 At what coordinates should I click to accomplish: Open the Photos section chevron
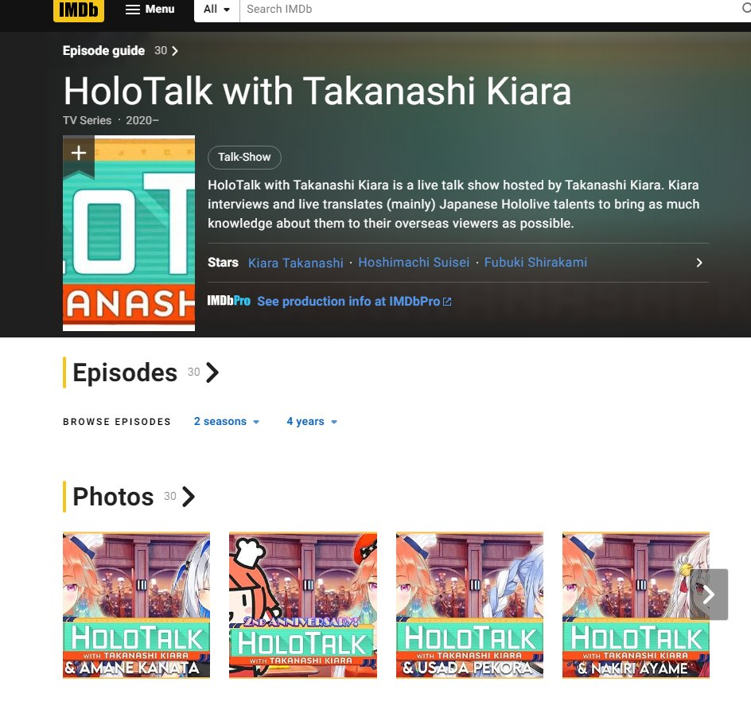(189, 497)
